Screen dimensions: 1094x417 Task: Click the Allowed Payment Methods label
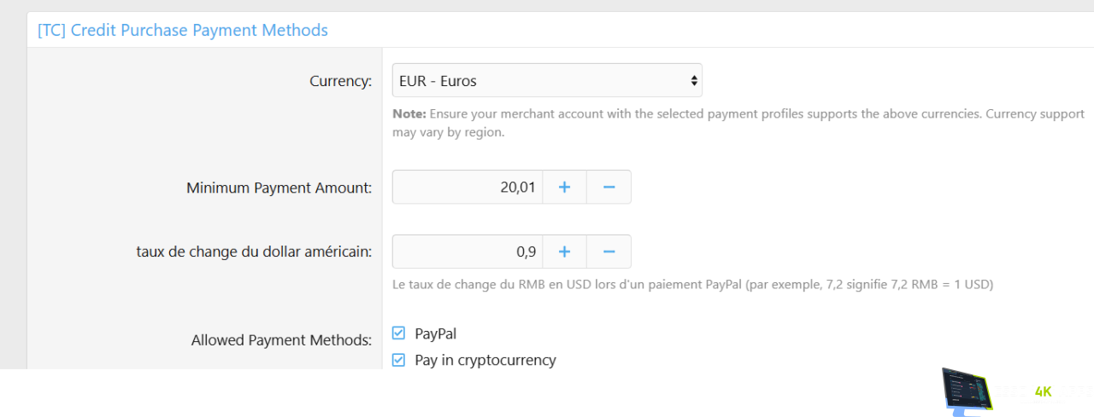point(281,340)
